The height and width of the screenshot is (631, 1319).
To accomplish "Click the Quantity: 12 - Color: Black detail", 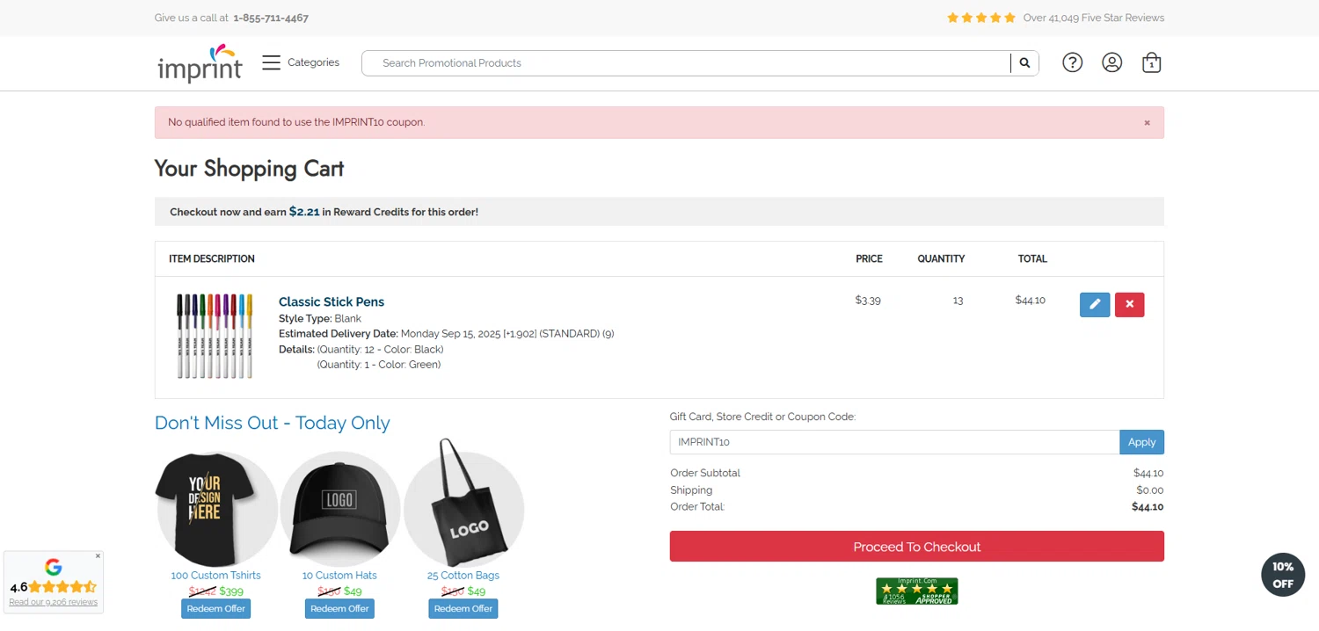I will click(380, 350).
